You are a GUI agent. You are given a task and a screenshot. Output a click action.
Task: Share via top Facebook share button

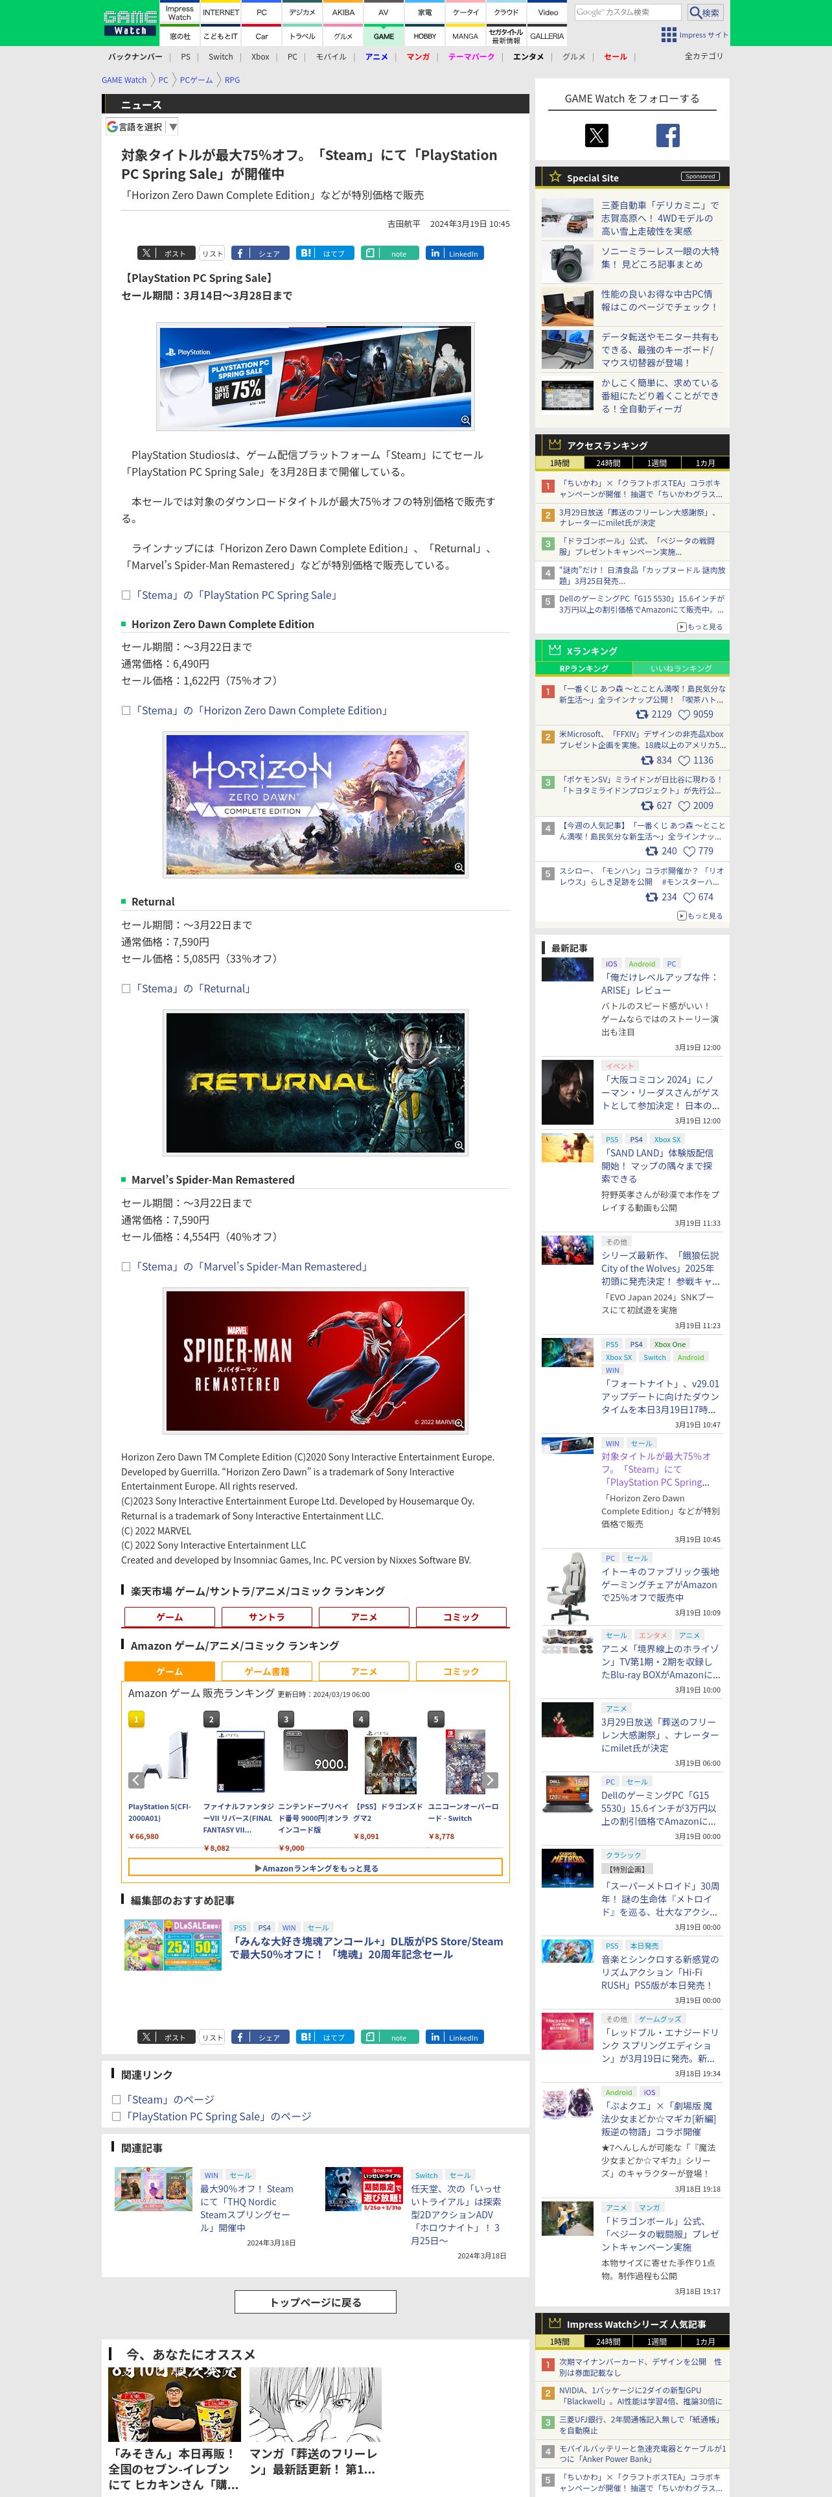260,253
